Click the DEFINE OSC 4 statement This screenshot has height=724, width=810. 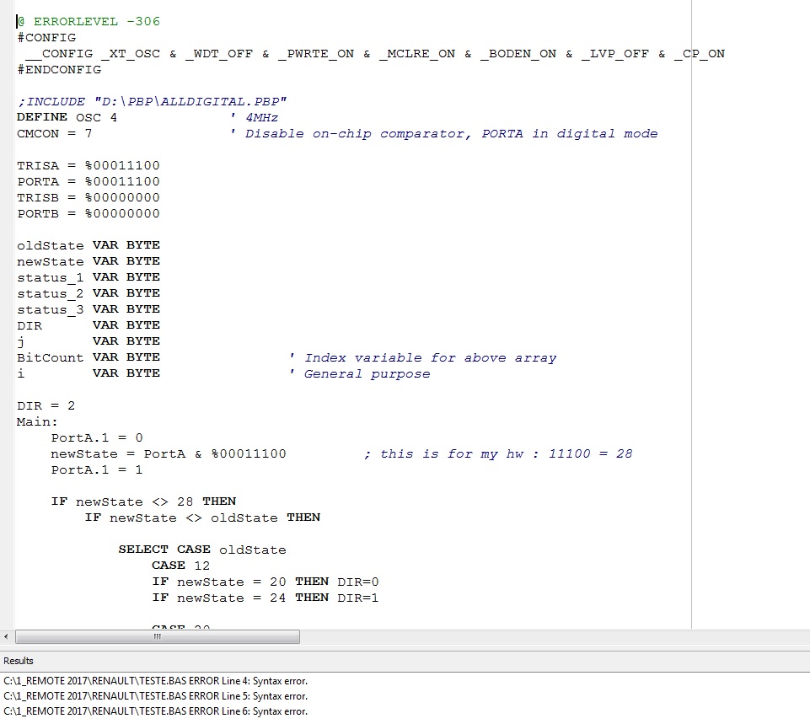(67, 117)
